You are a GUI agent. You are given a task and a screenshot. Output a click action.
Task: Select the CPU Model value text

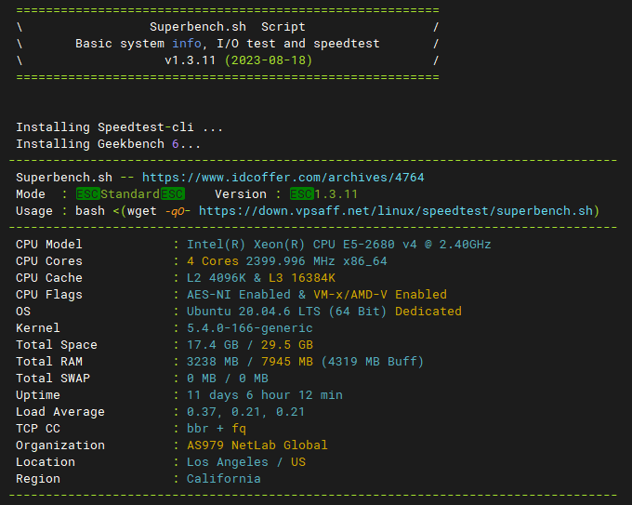[x=338, y=245]
